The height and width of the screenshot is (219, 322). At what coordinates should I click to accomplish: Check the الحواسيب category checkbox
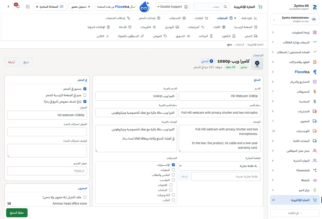click(x=173, y=180)
